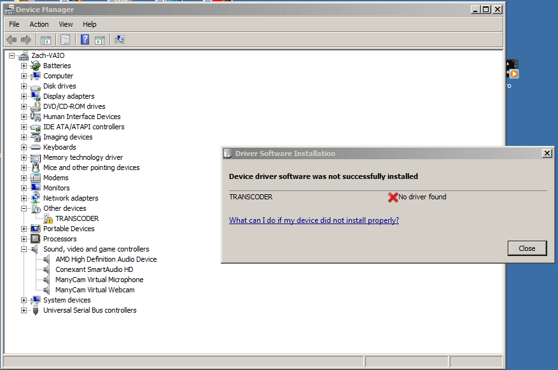Select the System devices label
Image resolution: width=558 pixels, height=370 pixels.
67,300
